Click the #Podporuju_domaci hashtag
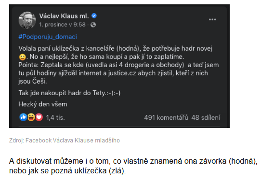The width and height of the screenshot is (261, 183). coord(48,37)
